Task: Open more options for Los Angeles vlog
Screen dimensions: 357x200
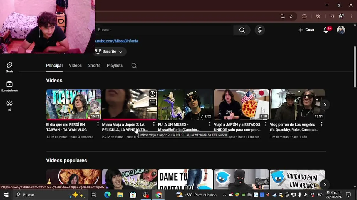Action: (321, 124)
